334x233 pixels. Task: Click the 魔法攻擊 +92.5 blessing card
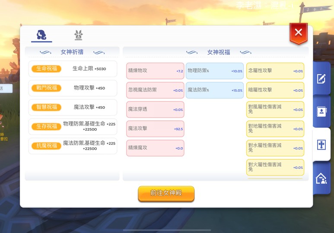point(155,129)
